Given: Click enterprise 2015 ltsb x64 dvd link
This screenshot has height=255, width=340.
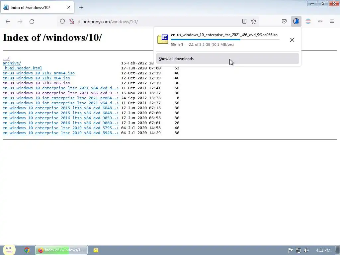Looking at the screenshot, I should click(x=61, y=108).
